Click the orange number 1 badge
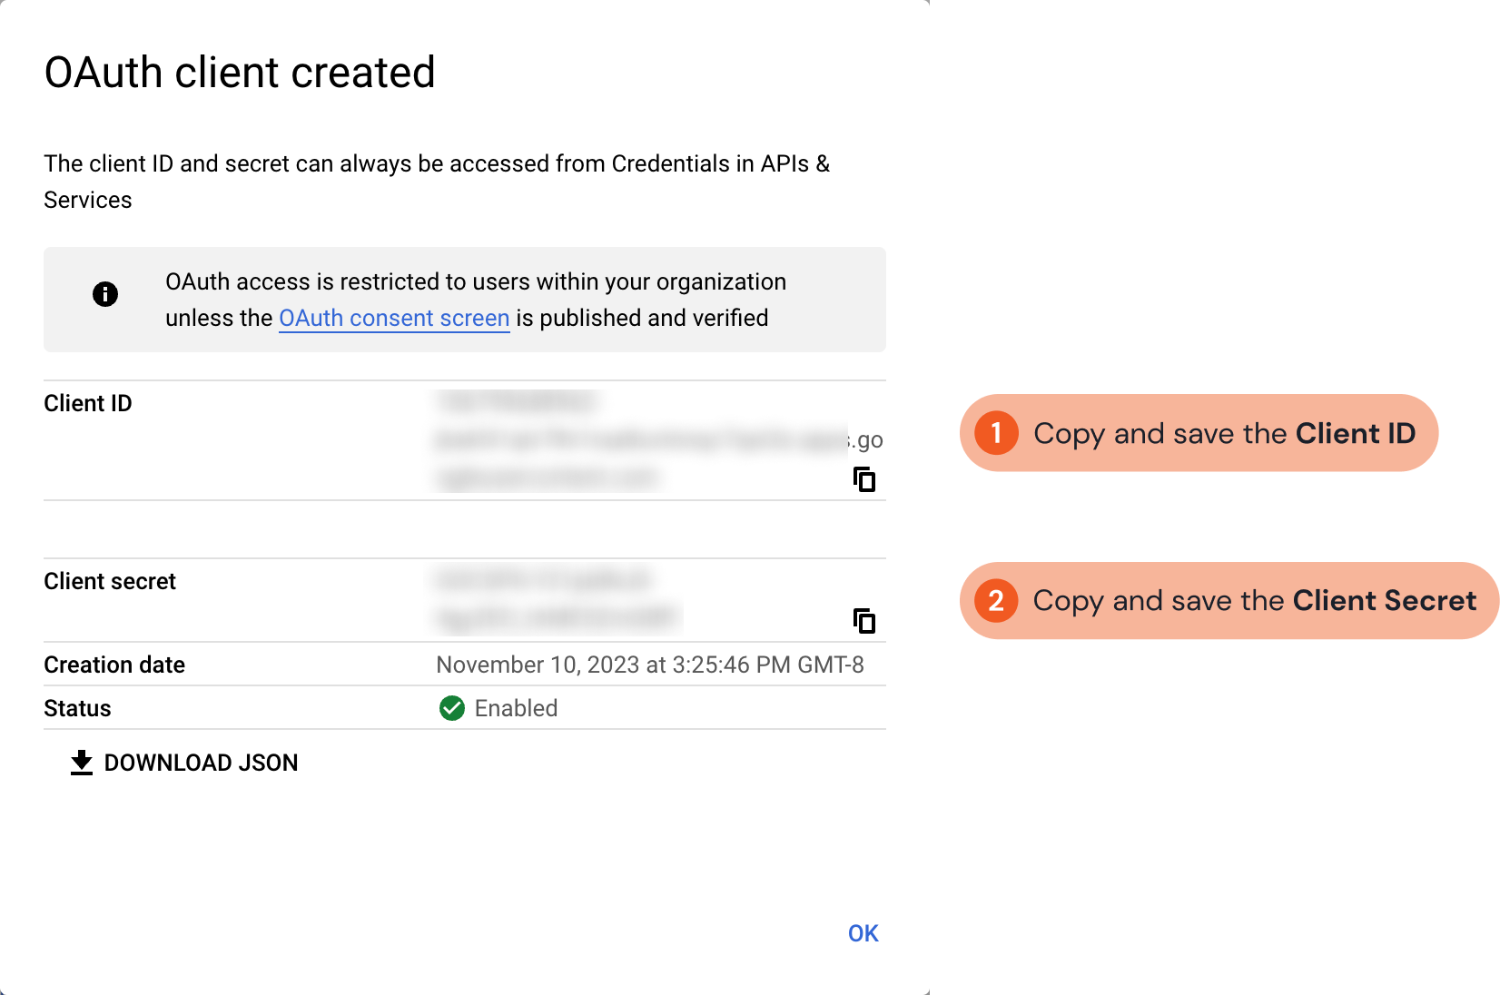This screenshot has width=1500, height=995. pos(996,433)
